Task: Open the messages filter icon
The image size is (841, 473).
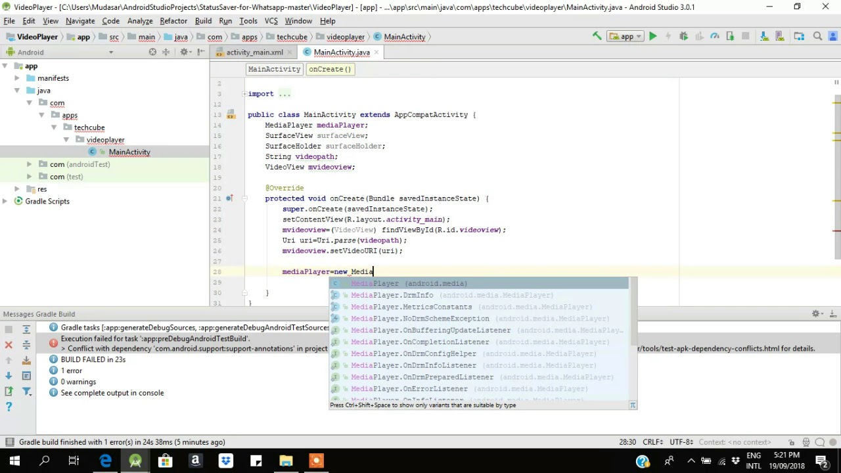Action: pos(26,392)
